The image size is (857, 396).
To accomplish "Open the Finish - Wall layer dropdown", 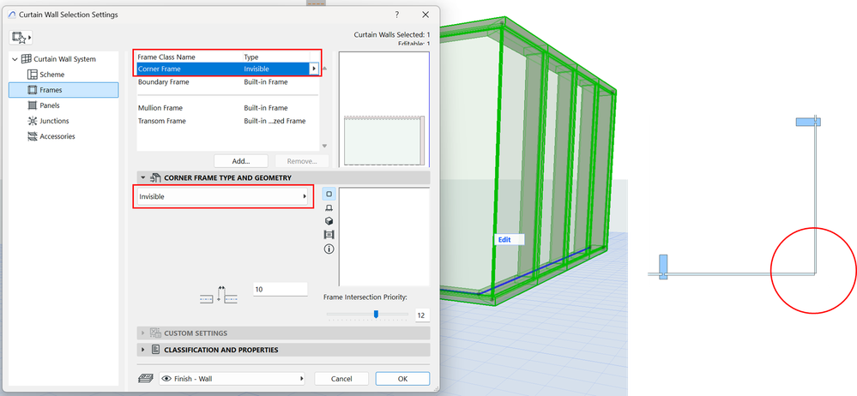I will 232,379.
